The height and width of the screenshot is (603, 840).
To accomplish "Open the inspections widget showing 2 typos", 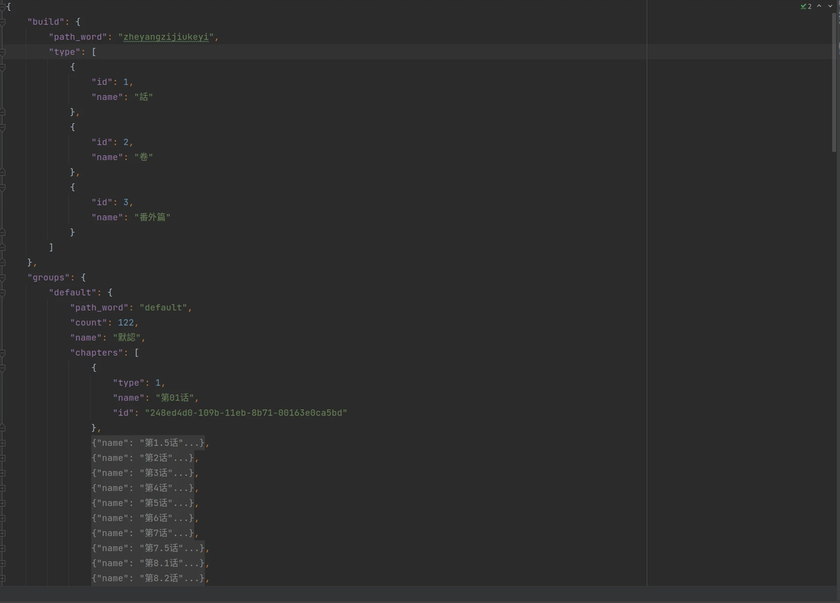I will [805, 6].
